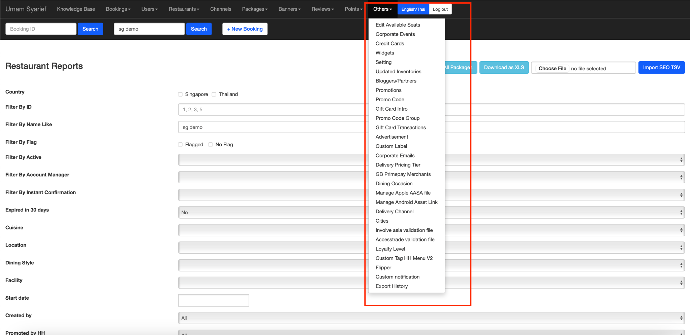Open the Bookings dropdown menu
Image resolution: width=690 pixels, height=335 pixels.
pyautogui.click(x=118, y=9)
